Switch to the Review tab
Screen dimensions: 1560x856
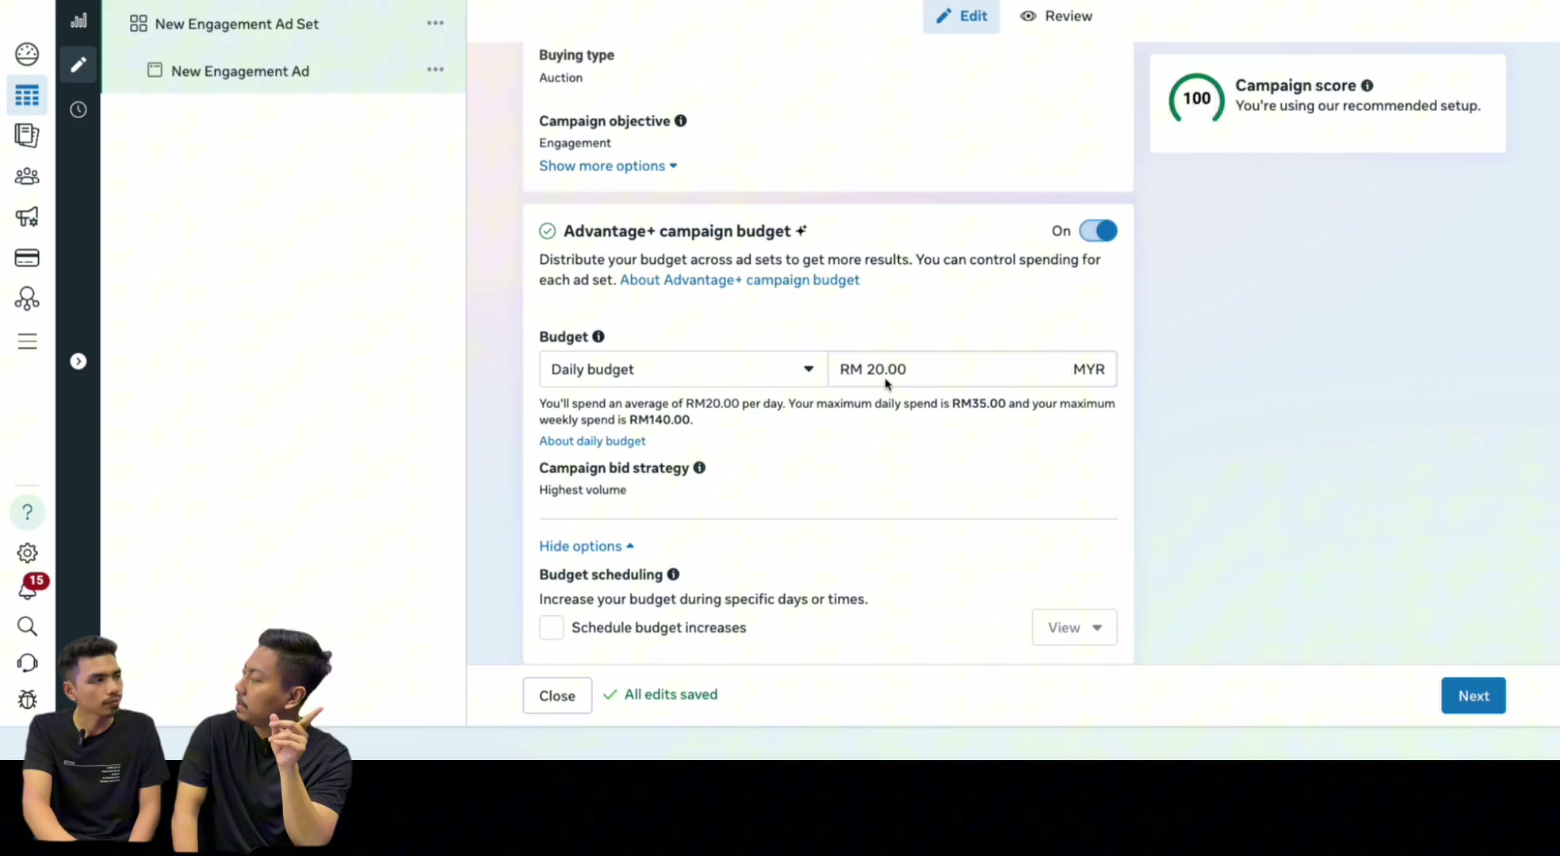(x=1056, y=16)
